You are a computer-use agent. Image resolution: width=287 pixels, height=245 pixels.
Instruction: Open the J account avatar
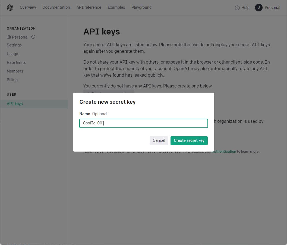click(x=259, y=8)
